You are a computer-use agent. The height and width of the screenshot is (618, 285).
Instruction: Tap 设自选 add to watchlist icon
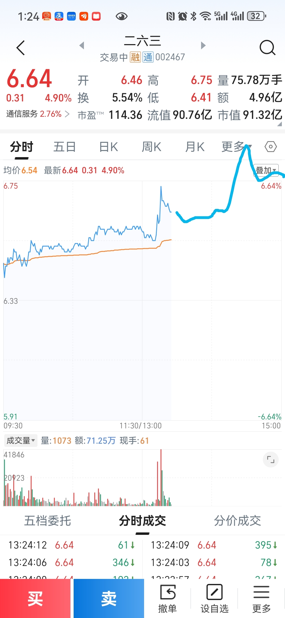coord(215,599)
